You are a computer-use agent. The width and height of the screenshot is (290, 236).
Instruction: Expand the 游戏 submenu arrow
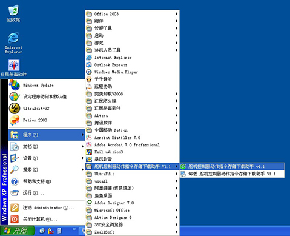177,42
